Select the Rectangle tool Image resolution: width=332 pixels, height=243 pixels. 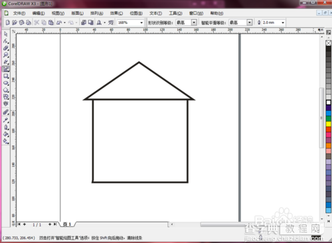click(x=6, y=76)
